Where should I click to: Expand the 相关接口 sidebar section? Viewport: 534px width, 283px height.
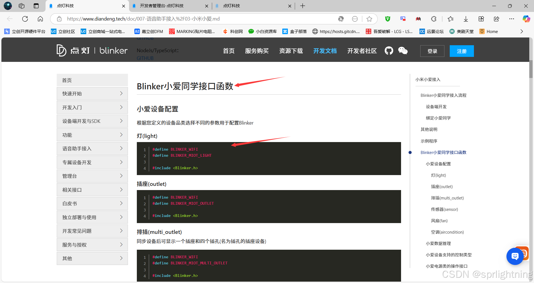[92, 190]
